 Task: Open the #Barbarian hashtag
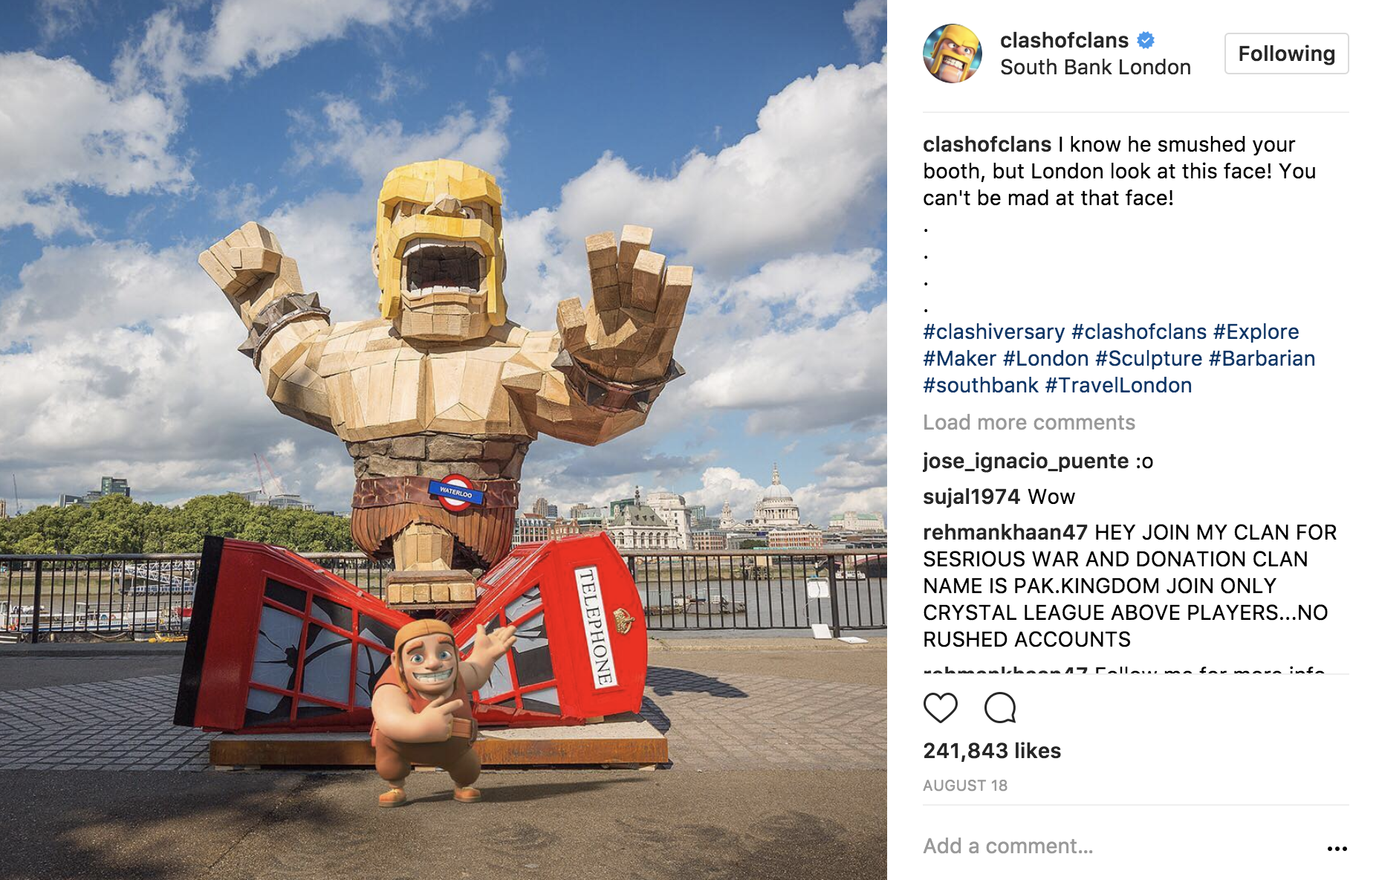[1262, 358]
